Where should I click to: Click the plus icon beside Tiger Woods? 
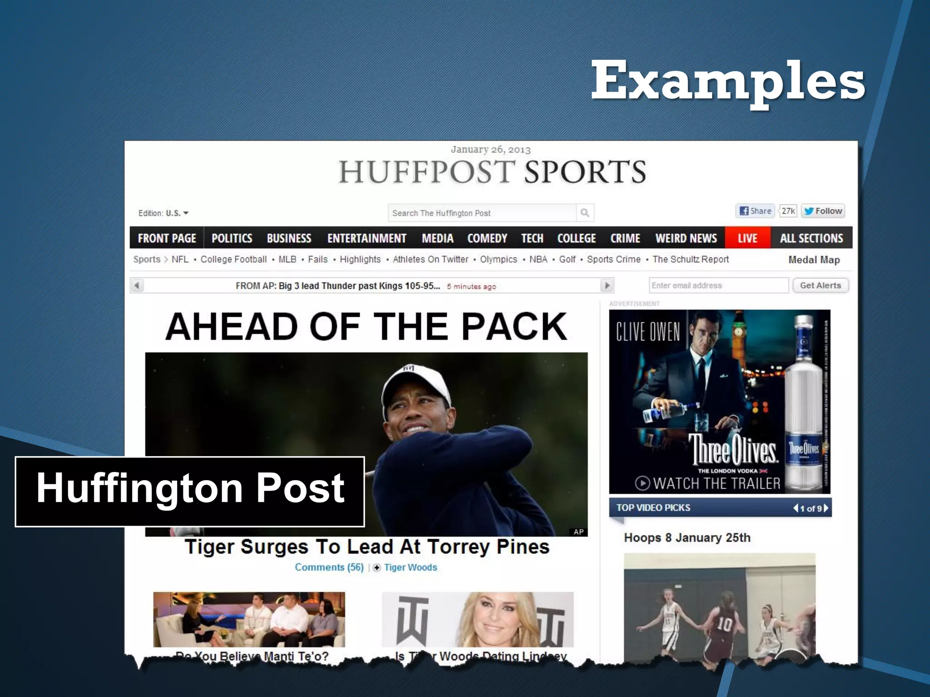point(376,568)
